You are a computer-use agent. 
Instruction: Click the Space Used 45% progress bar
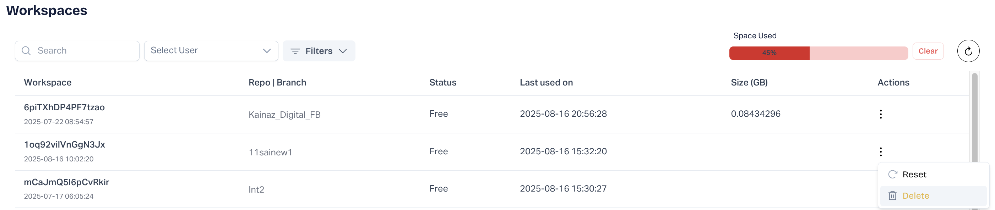coord(818,53)
